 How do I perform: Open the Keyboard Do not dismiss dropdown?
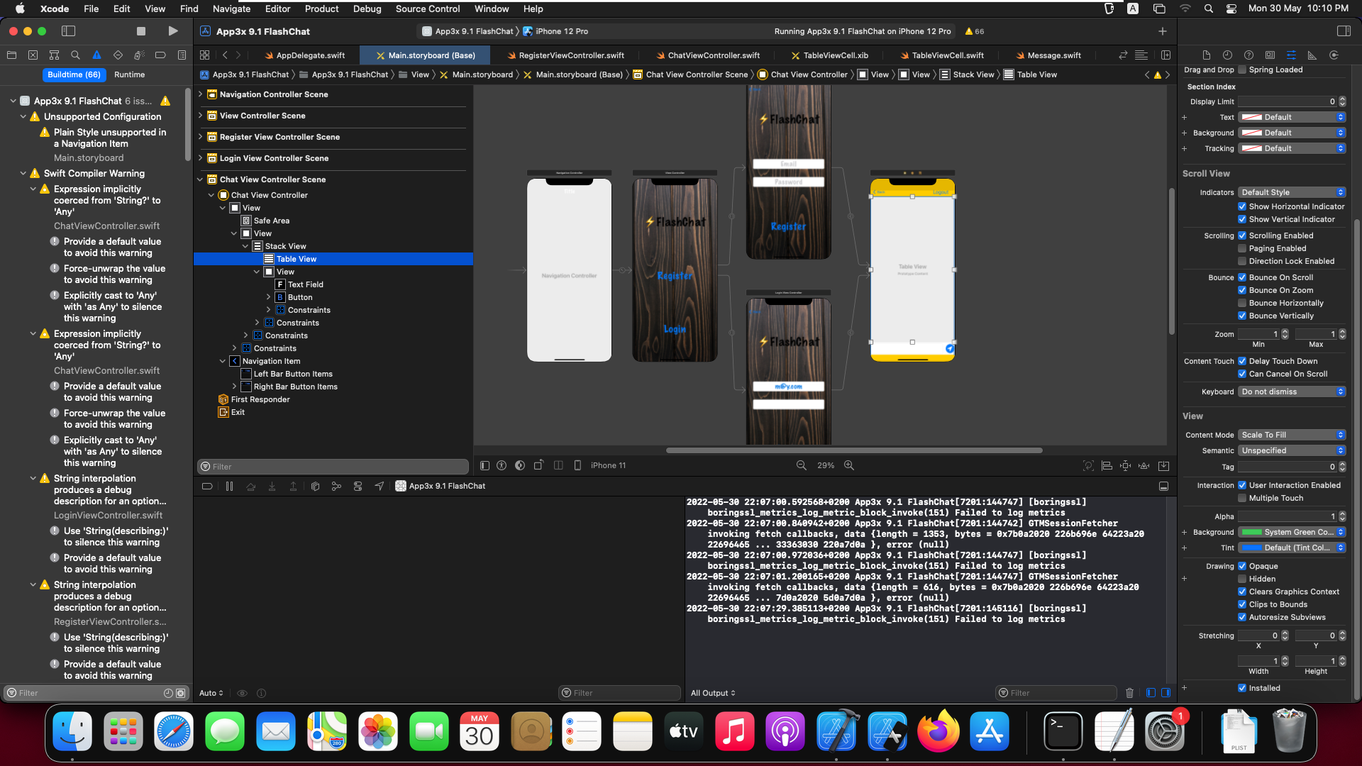click(1291, 392)
